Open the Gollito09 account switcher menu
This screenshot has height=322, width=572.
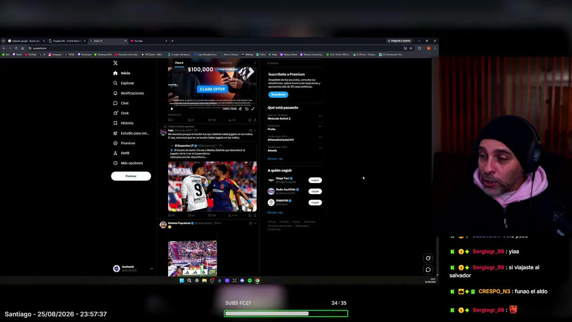pyautogui.click(x=133, y=268)
